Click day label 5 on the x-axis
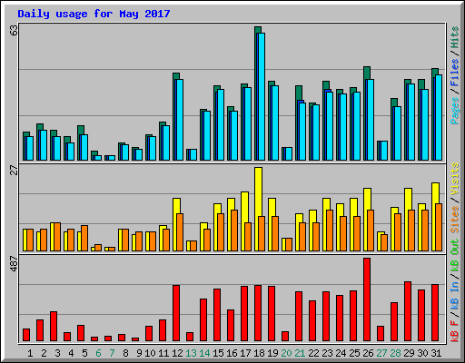465x363 pixels. [84, 353]
